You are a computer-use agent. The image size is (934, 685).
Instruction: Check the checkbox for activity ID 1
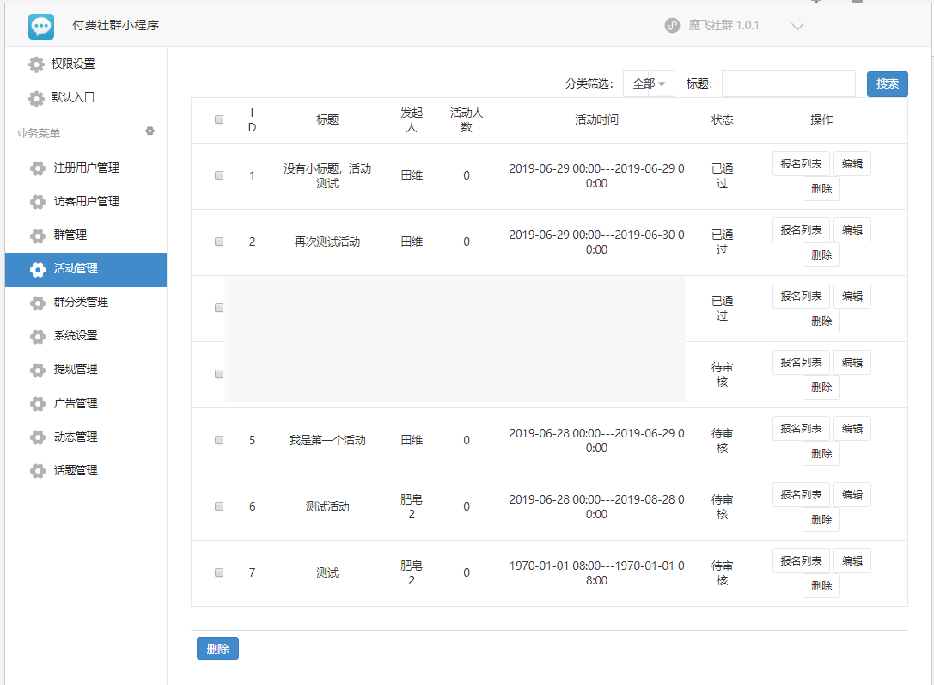(218, 175)
